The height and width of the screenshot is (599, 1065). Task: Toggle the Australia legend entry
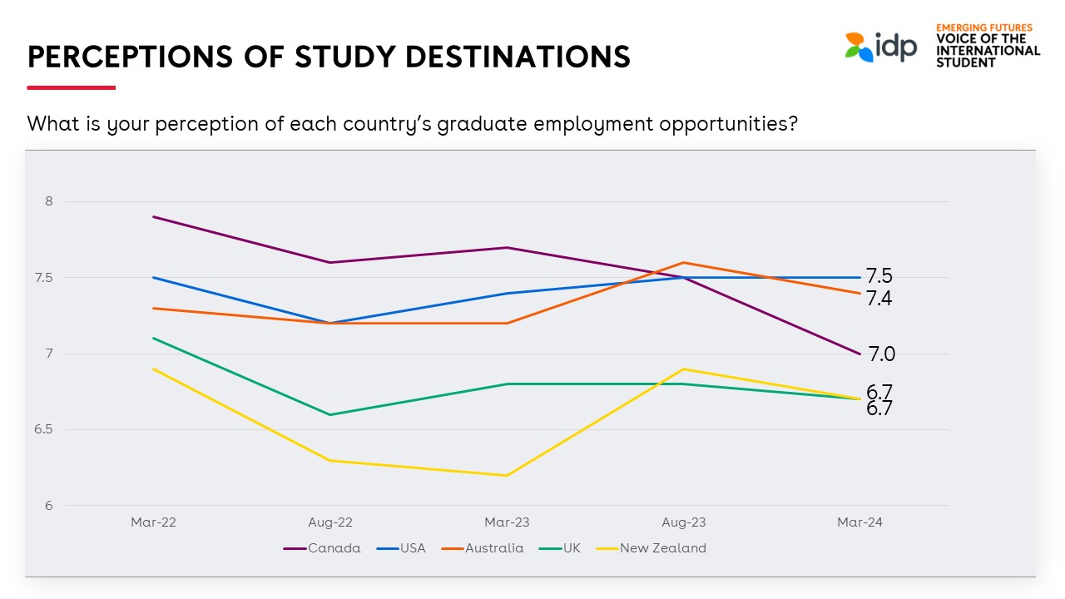[494, 548]
